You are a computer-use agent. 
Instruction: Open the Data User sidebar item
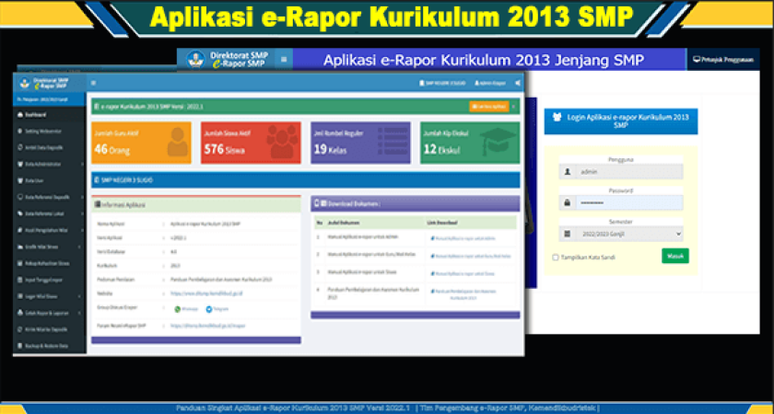click(37, 180)
